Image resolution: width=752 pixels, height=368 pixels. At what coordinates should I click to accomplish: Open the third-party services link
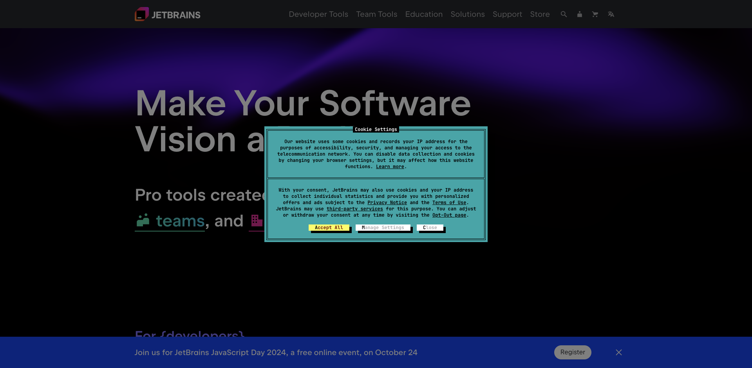355,209
